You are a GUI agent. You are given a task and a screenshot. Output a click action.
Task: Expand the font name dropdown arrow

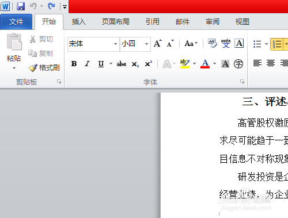[115, 44]
